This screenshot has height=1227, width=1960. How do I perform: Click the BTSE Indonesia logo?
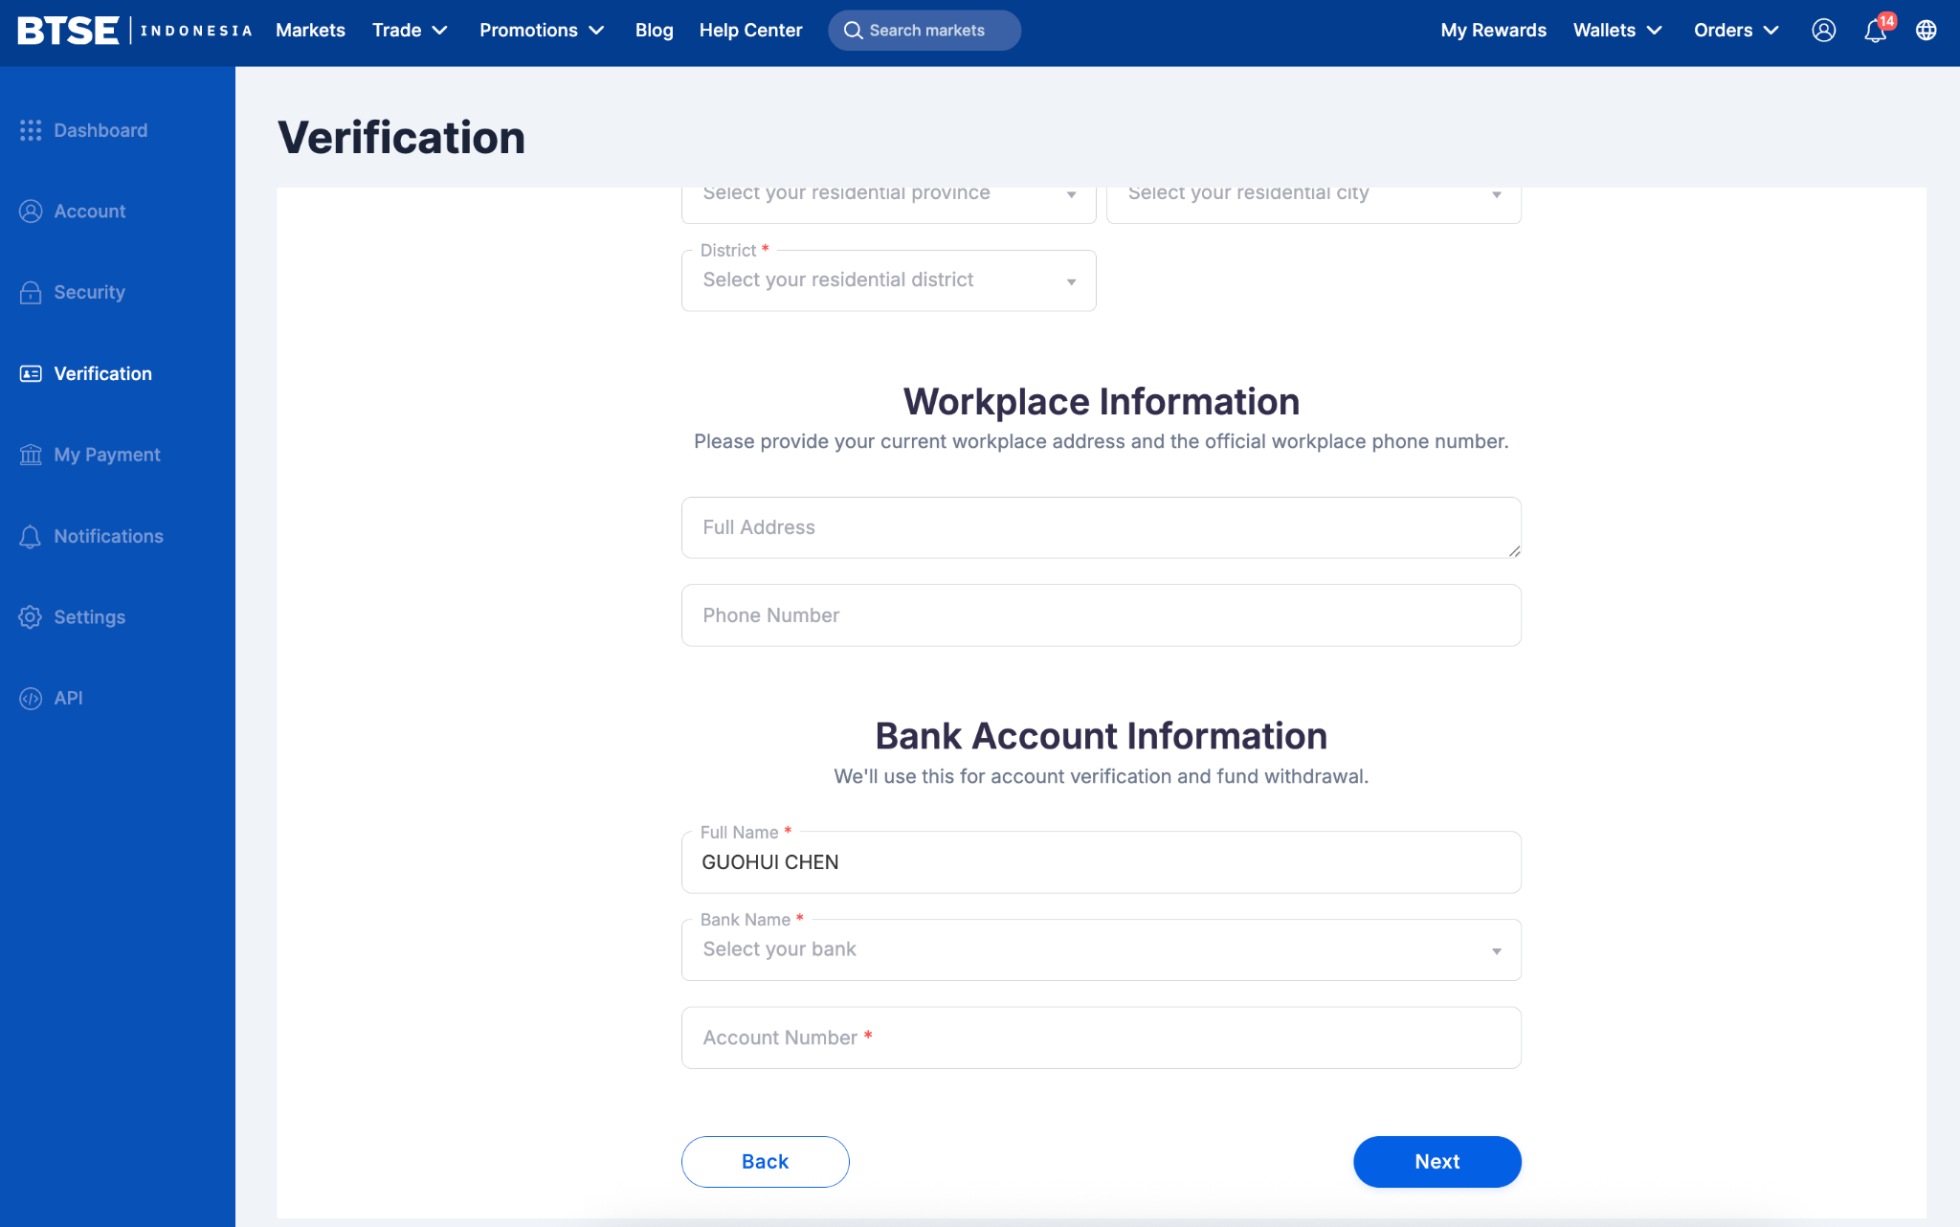[135, 31]
